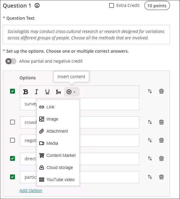Choose Image from Insert content menu
This screenshot has height=199, width=180.
click(58, 119)
